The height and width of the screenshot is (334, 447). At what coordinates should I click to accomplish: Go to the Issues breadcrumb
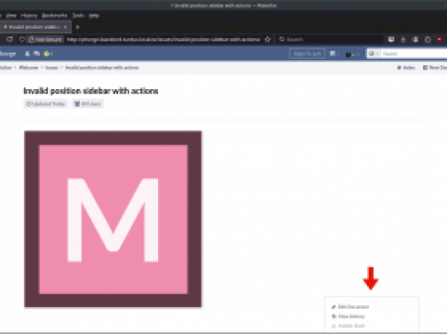(52, 67)
